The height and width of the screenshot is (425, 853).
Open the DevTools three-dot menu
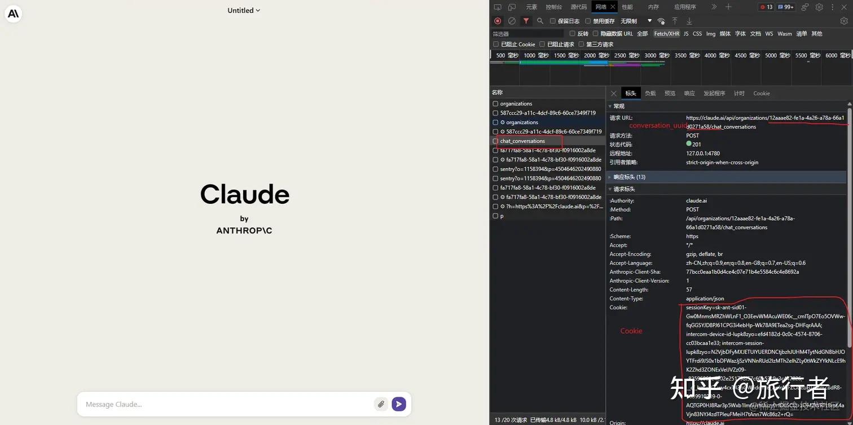click(x=833, y=7)
